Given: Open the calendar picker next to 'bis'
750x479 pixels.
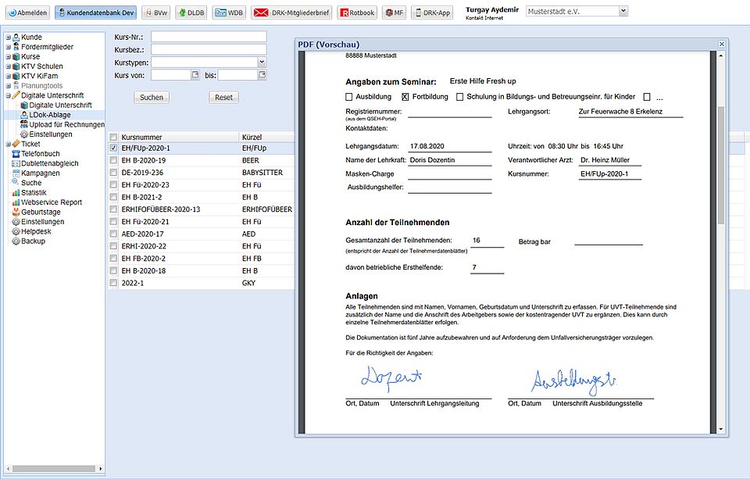Looking at the screenshot, I should (x=262, y=75).
